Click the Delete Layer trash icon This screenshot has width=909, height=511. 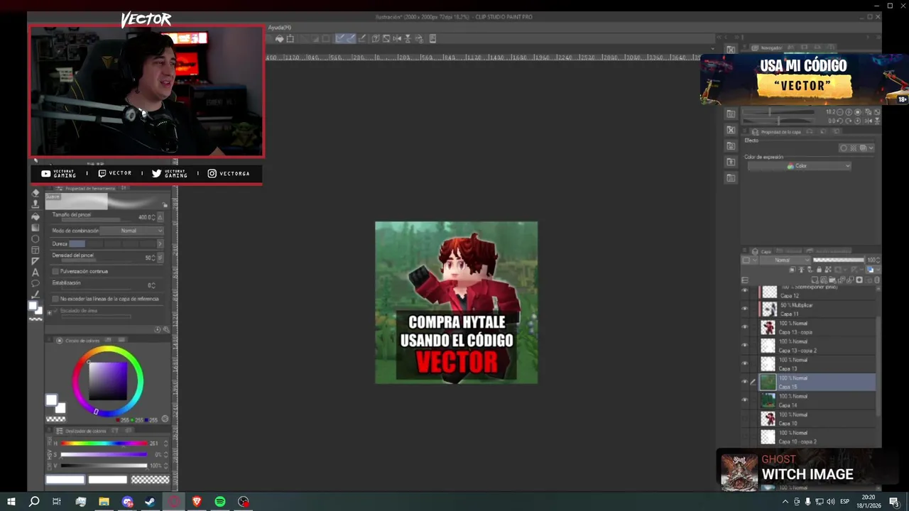click(x=877, y=280)
